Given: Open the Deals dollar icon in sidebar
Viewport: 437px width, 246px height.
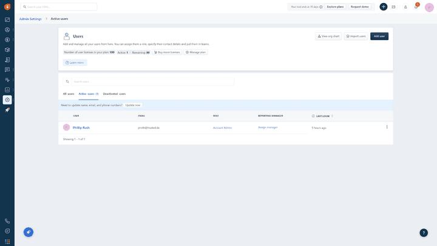Looking at the screenshot, I should point(7,39).
